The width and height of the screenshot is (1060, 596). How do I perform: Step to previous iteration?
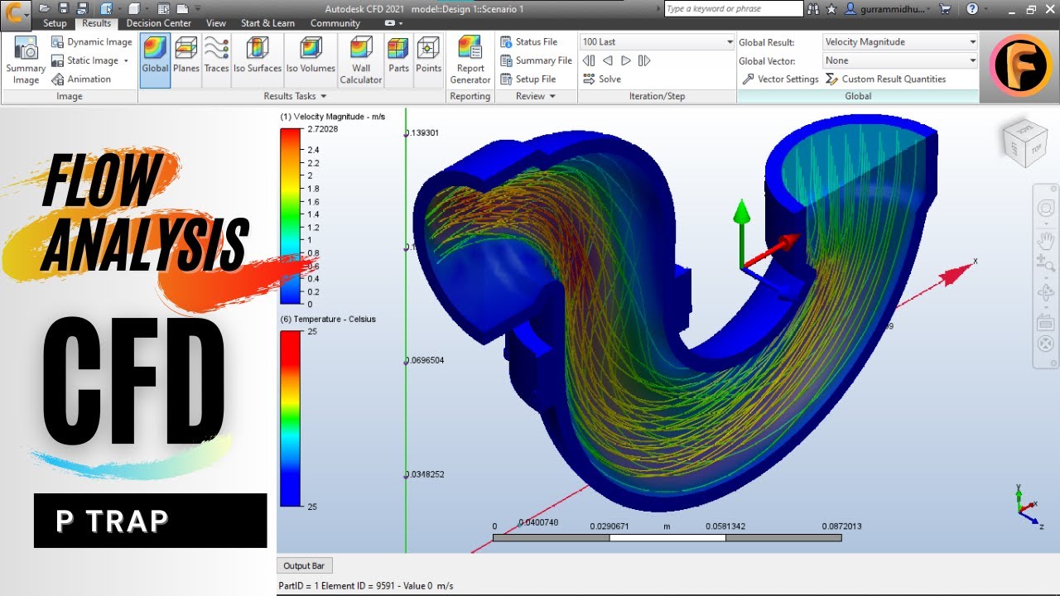607,60
